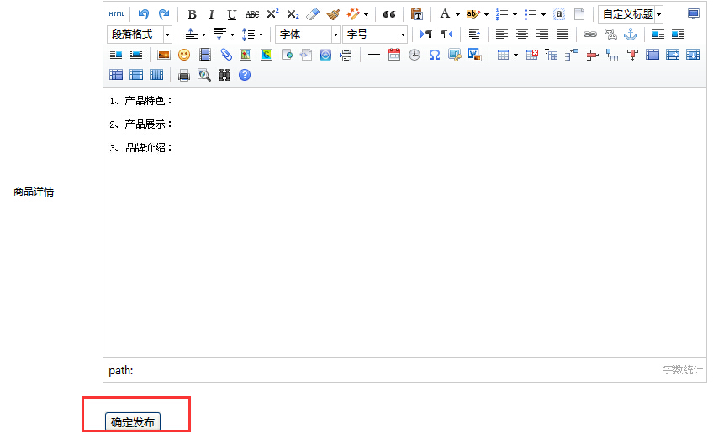Click the 字数统计 word count label
This screenshot has width=713, height=434.
(x=683, y=370)
